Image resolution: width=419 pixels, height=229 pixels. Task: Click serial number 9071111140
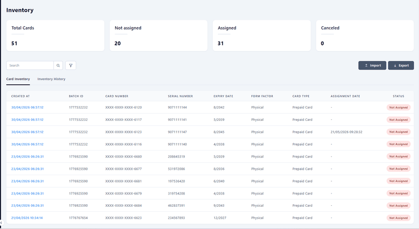click(x=177, y=144)
